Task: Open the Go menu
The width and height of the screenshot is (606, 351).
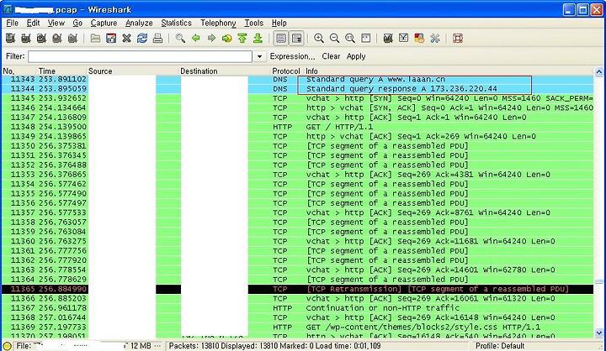Action: 77,24
